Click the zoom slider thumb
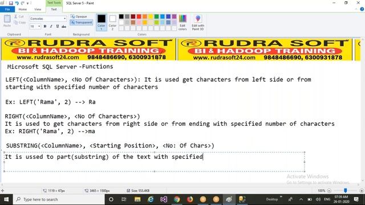This screenshot has width=365, height=205. [346, 191]
